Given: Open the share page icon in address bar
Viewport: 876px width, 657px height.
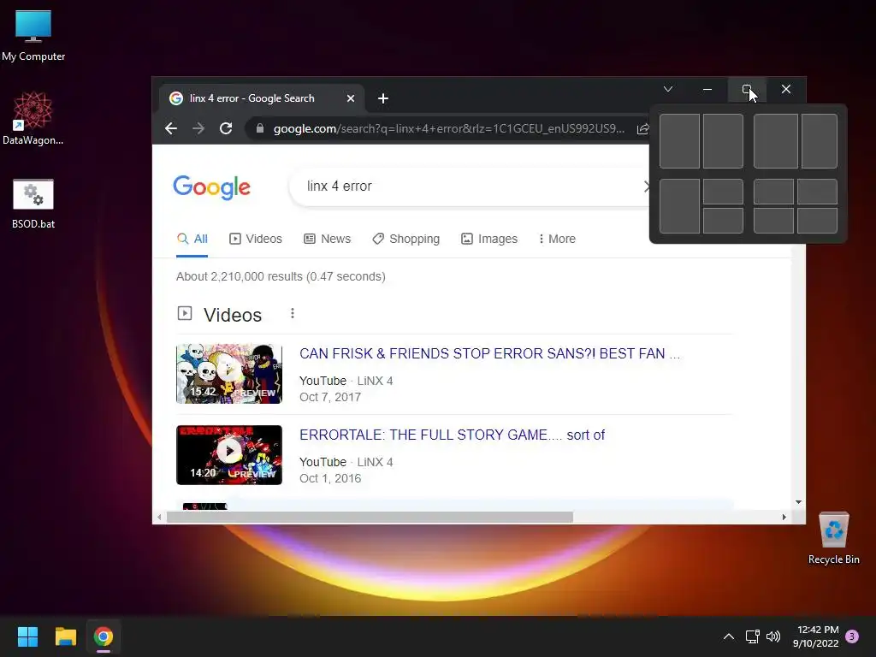Looking at the screenshot, I should 642,128.
